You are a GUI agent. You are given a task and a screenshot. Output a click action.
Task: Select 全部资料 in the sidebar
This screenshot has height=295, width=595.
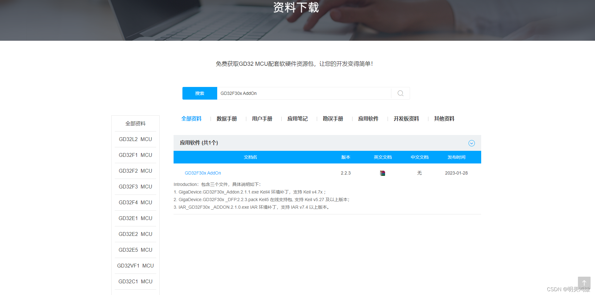135,124
